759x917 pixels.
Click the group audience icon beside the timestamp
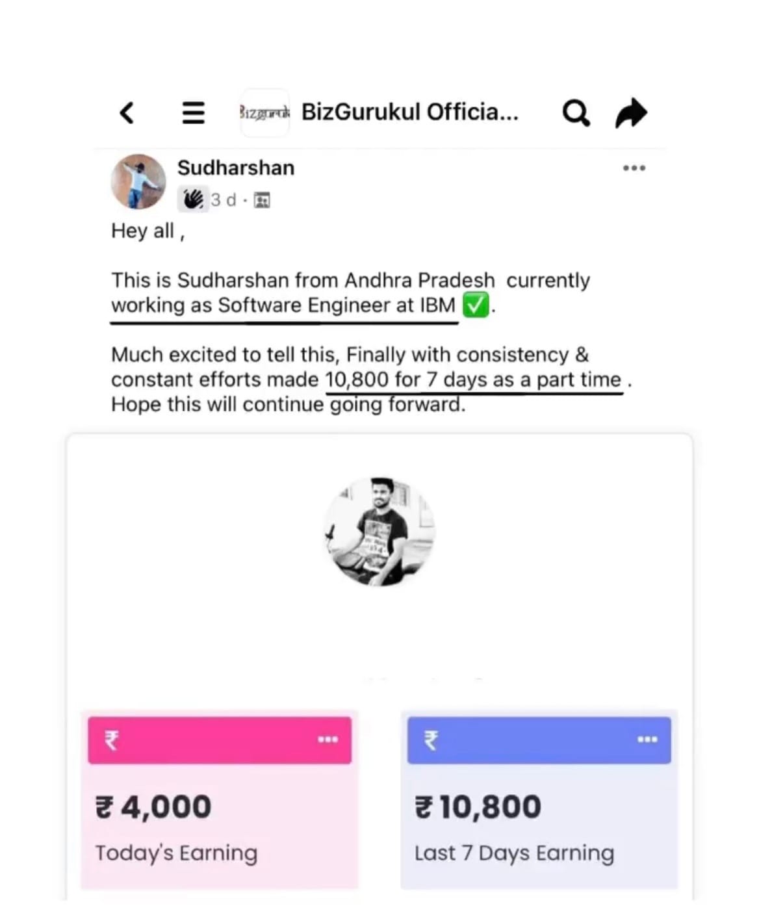262,200
